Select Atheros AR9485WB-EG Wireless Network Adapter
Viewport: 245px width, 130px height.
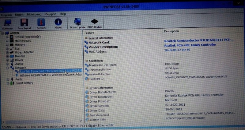(x=51, y=75)
